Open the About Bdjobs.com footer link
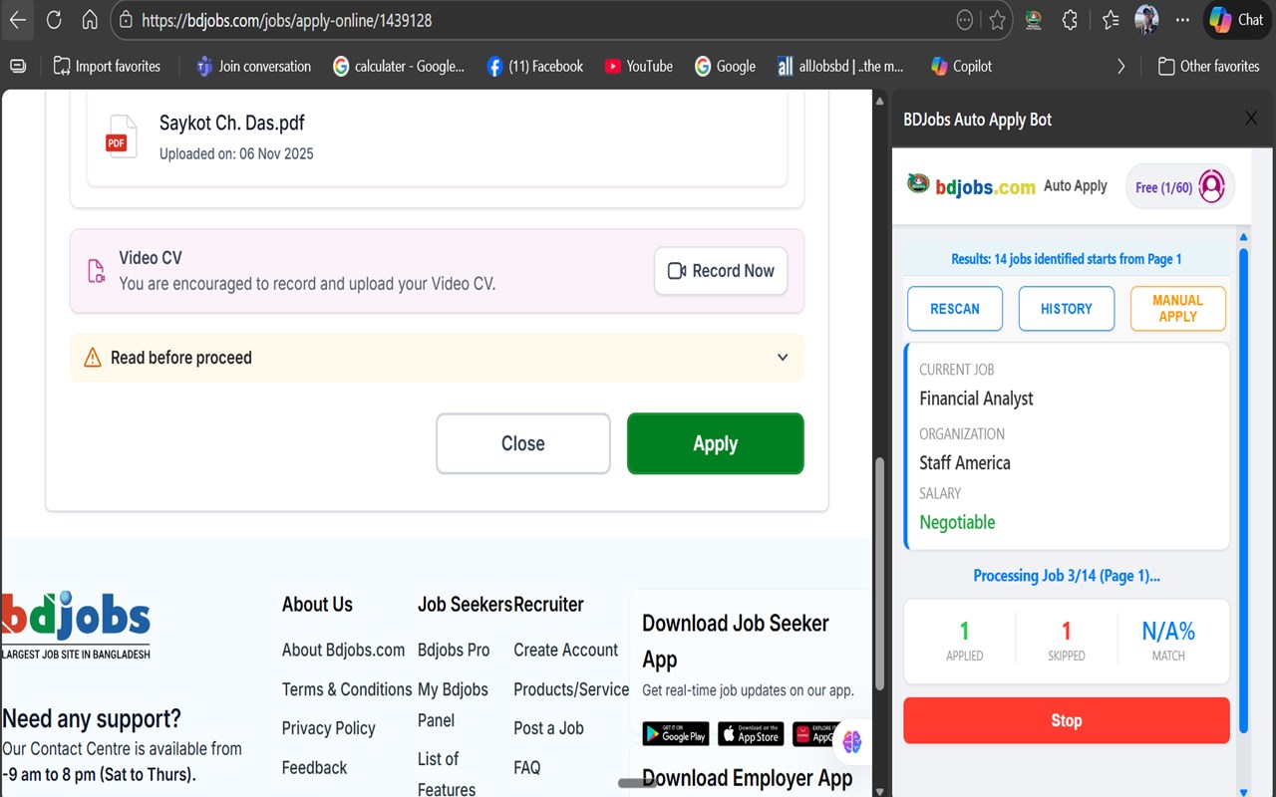The image size is (1276, 797). point(343,650)
